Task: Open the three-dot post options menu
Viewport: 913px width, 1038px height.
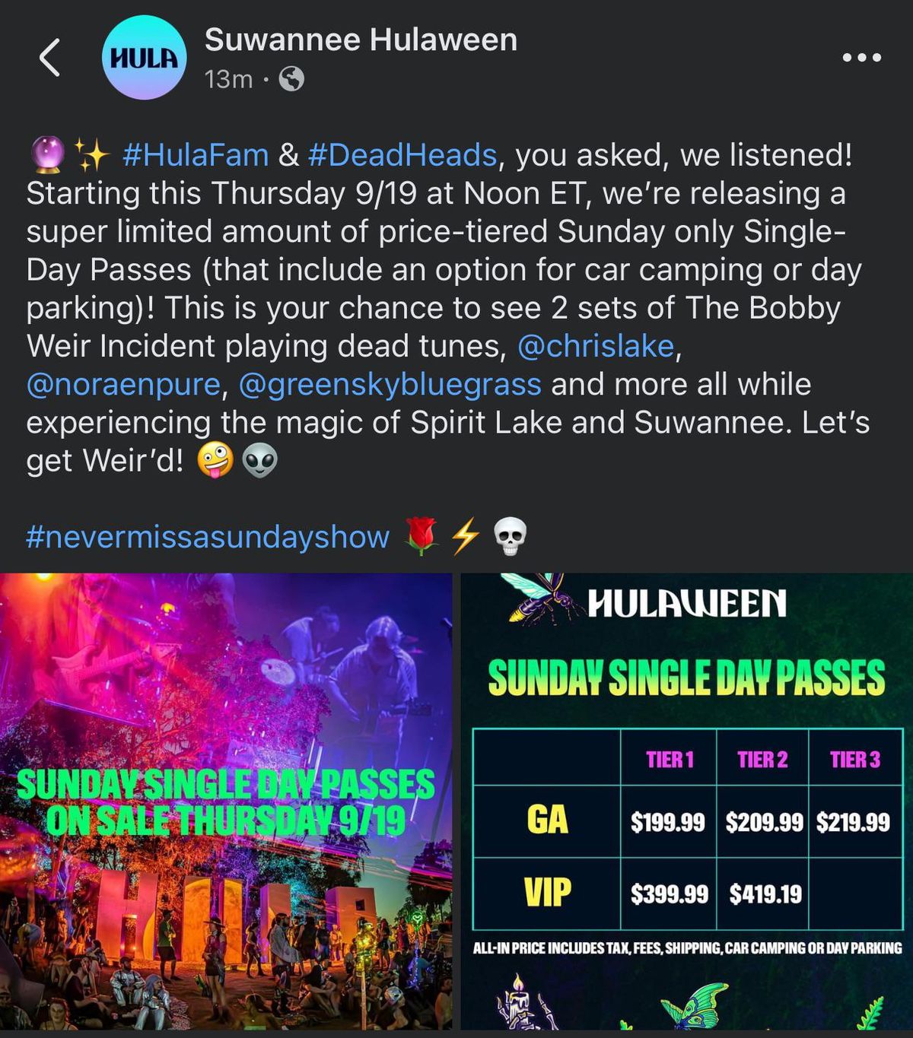Action: click(861, 57)
